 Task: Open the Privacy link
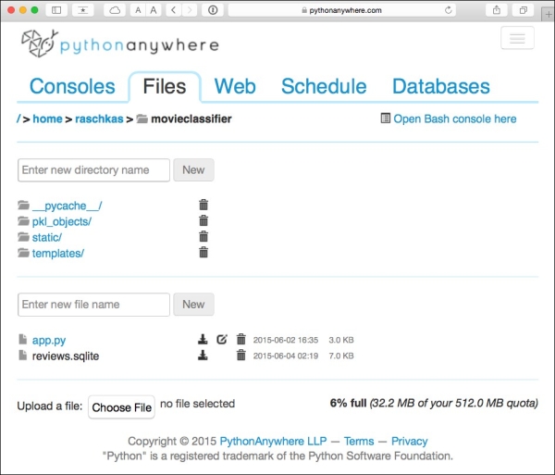pos(410,441)
